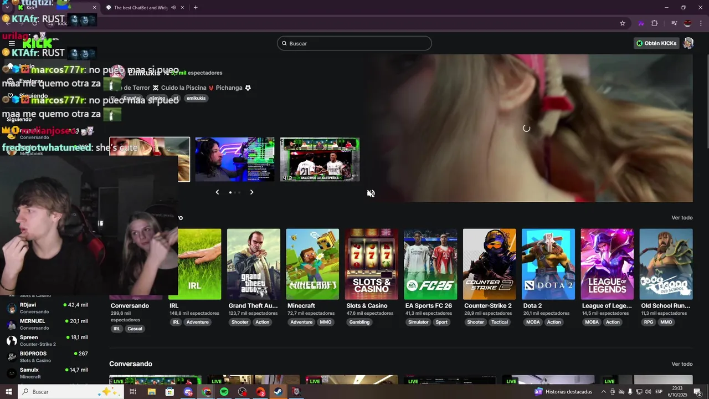Open BIGPRODS channel in the sidebar

pos(47,357)
